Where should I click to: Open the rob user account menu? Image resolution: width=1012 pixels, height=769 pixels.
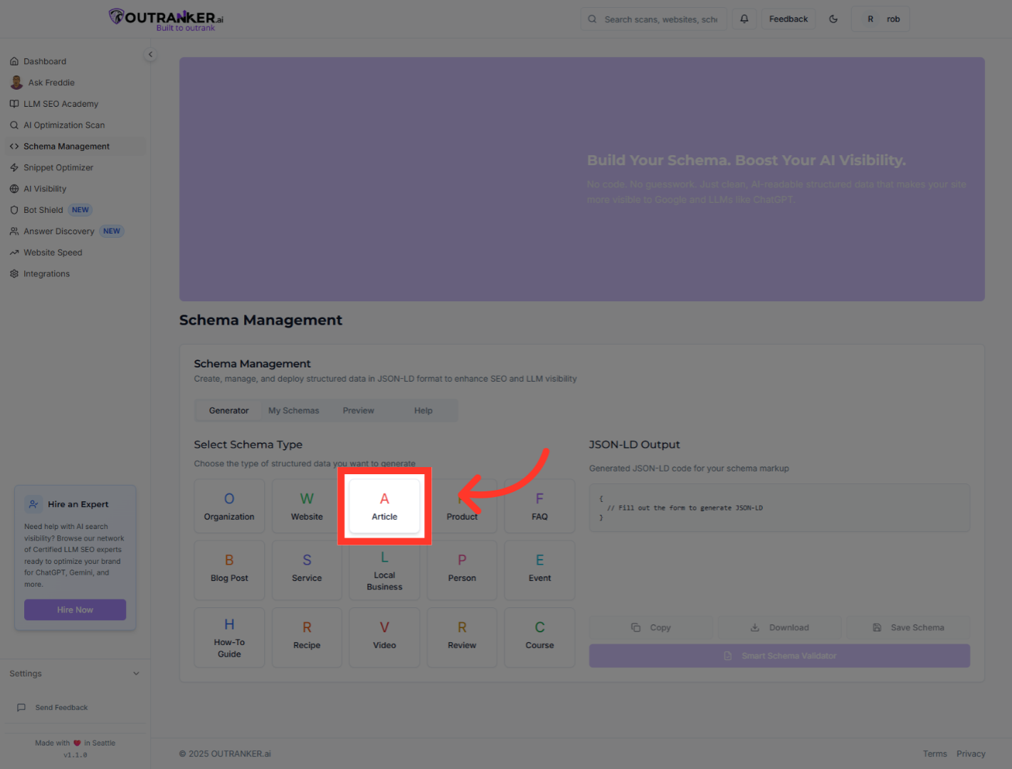click(880, 19)
